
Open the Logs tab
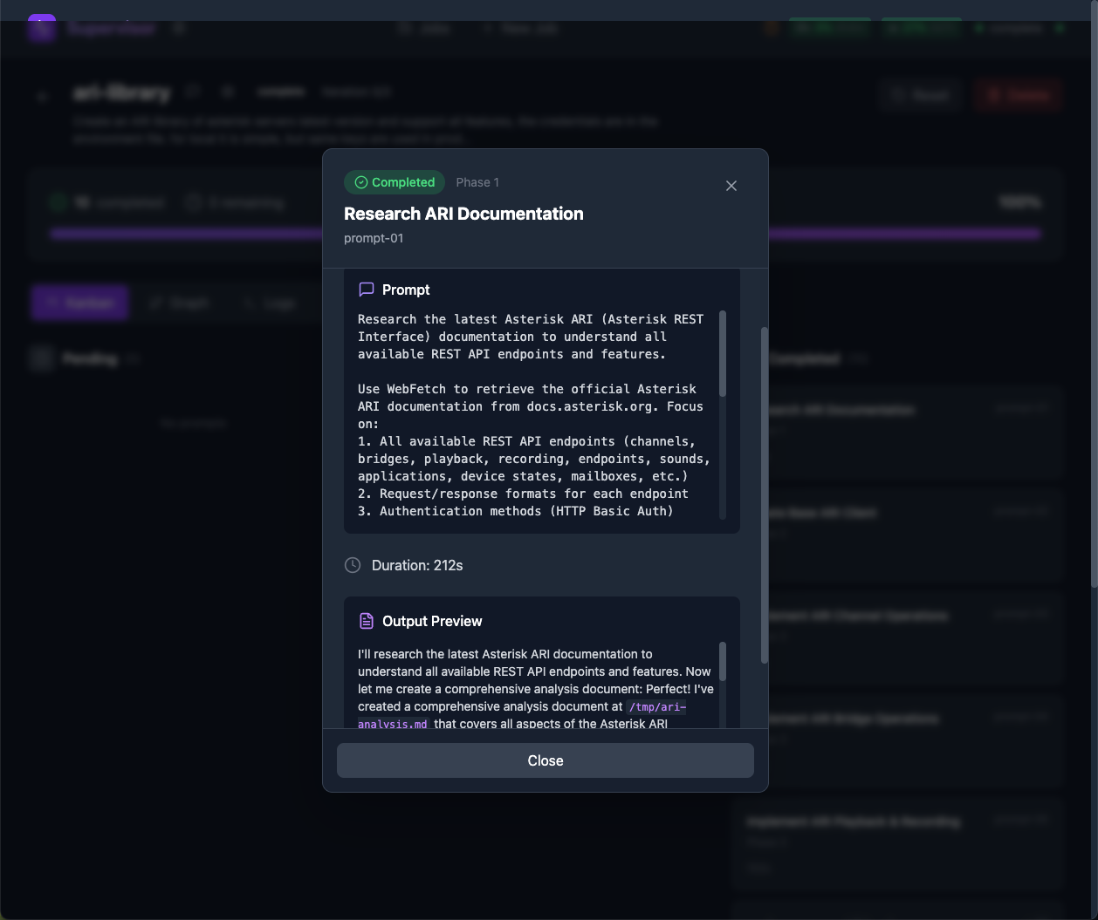tap(271, 302)
